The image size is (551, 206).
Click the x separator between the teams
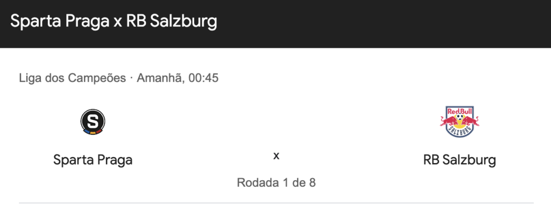276,156
